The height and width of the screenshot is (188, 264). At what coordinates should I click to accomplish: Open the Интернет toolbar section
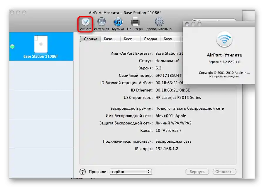click(x=101, y=24)
